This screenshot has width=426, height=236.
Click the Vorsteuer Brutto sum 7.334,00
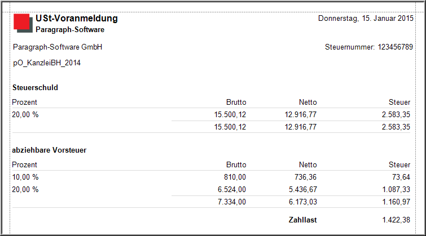[232, 202]
